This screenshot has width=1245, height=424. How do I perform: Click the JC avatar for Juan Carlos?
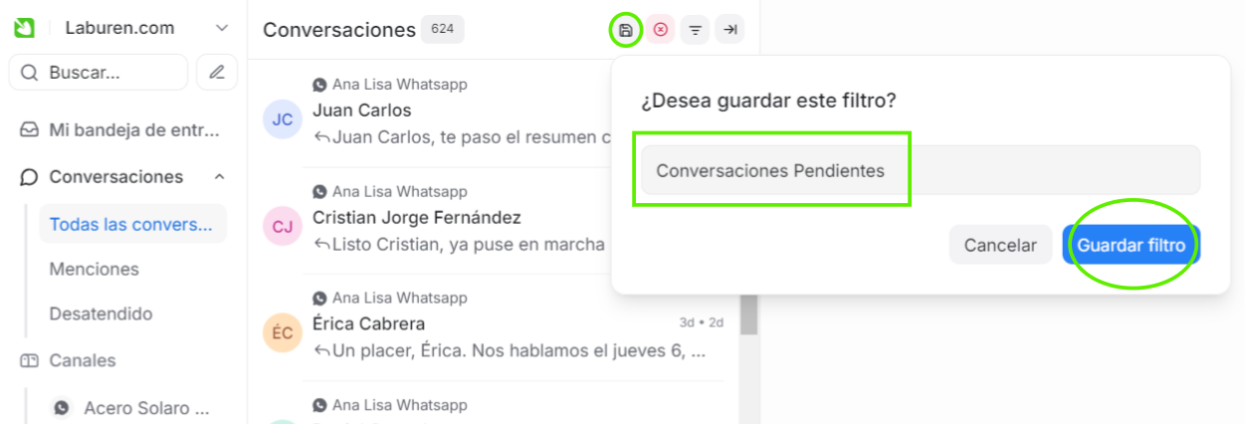[x=283, y=119]
